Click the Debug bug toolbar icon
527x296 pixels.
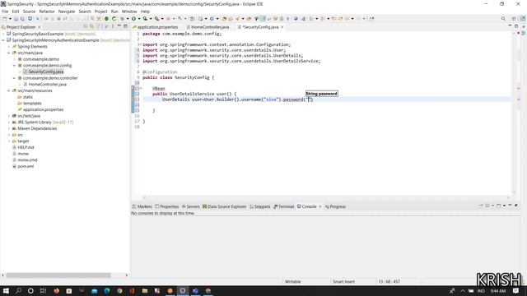click(x=123, y=19)
